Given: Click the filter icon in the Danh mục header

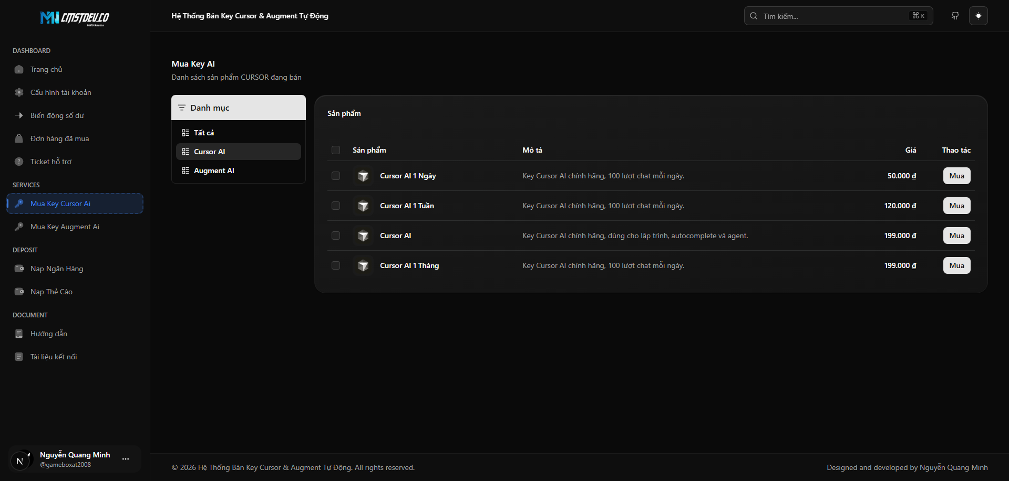Looking at the screenshot, I should click(x=182, y=107).
